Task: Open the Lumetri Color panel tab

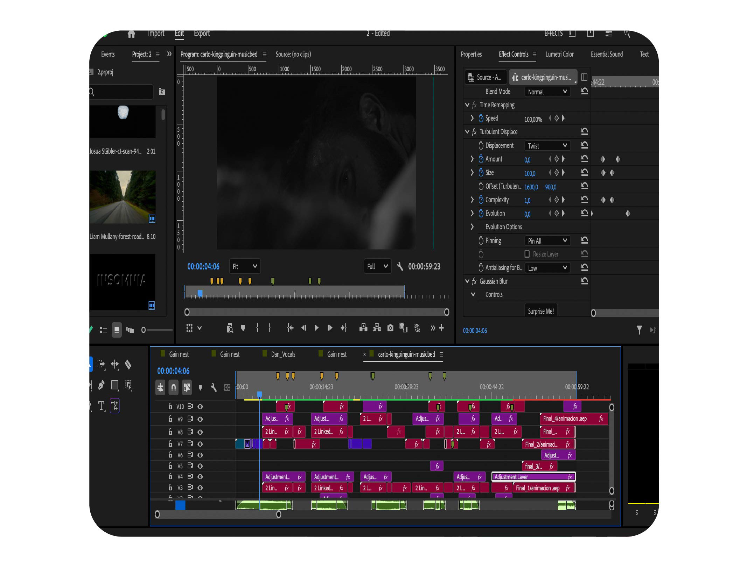Action: (559, 54)
